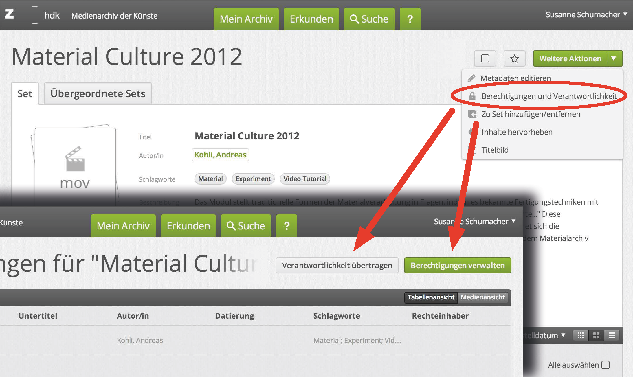Switch to list view icon
633x377 pixels.
(x=612, y=335)
